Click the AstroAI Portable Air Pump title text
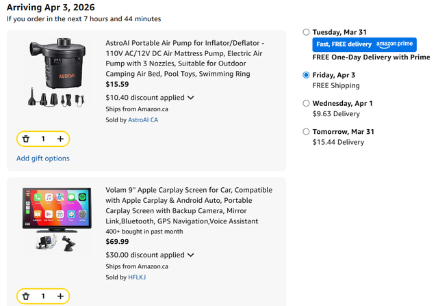This screenshot has height=306, width=438. 185,58
